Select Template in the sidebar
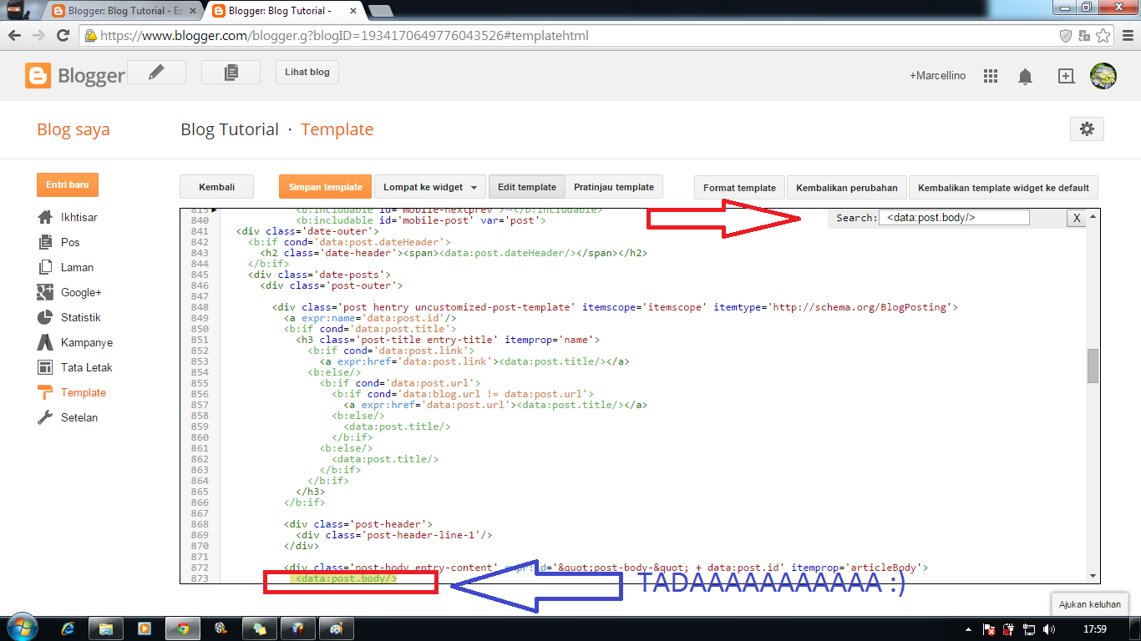The image size is (1141, 641). pyautogui.click(x=84, y=392)
